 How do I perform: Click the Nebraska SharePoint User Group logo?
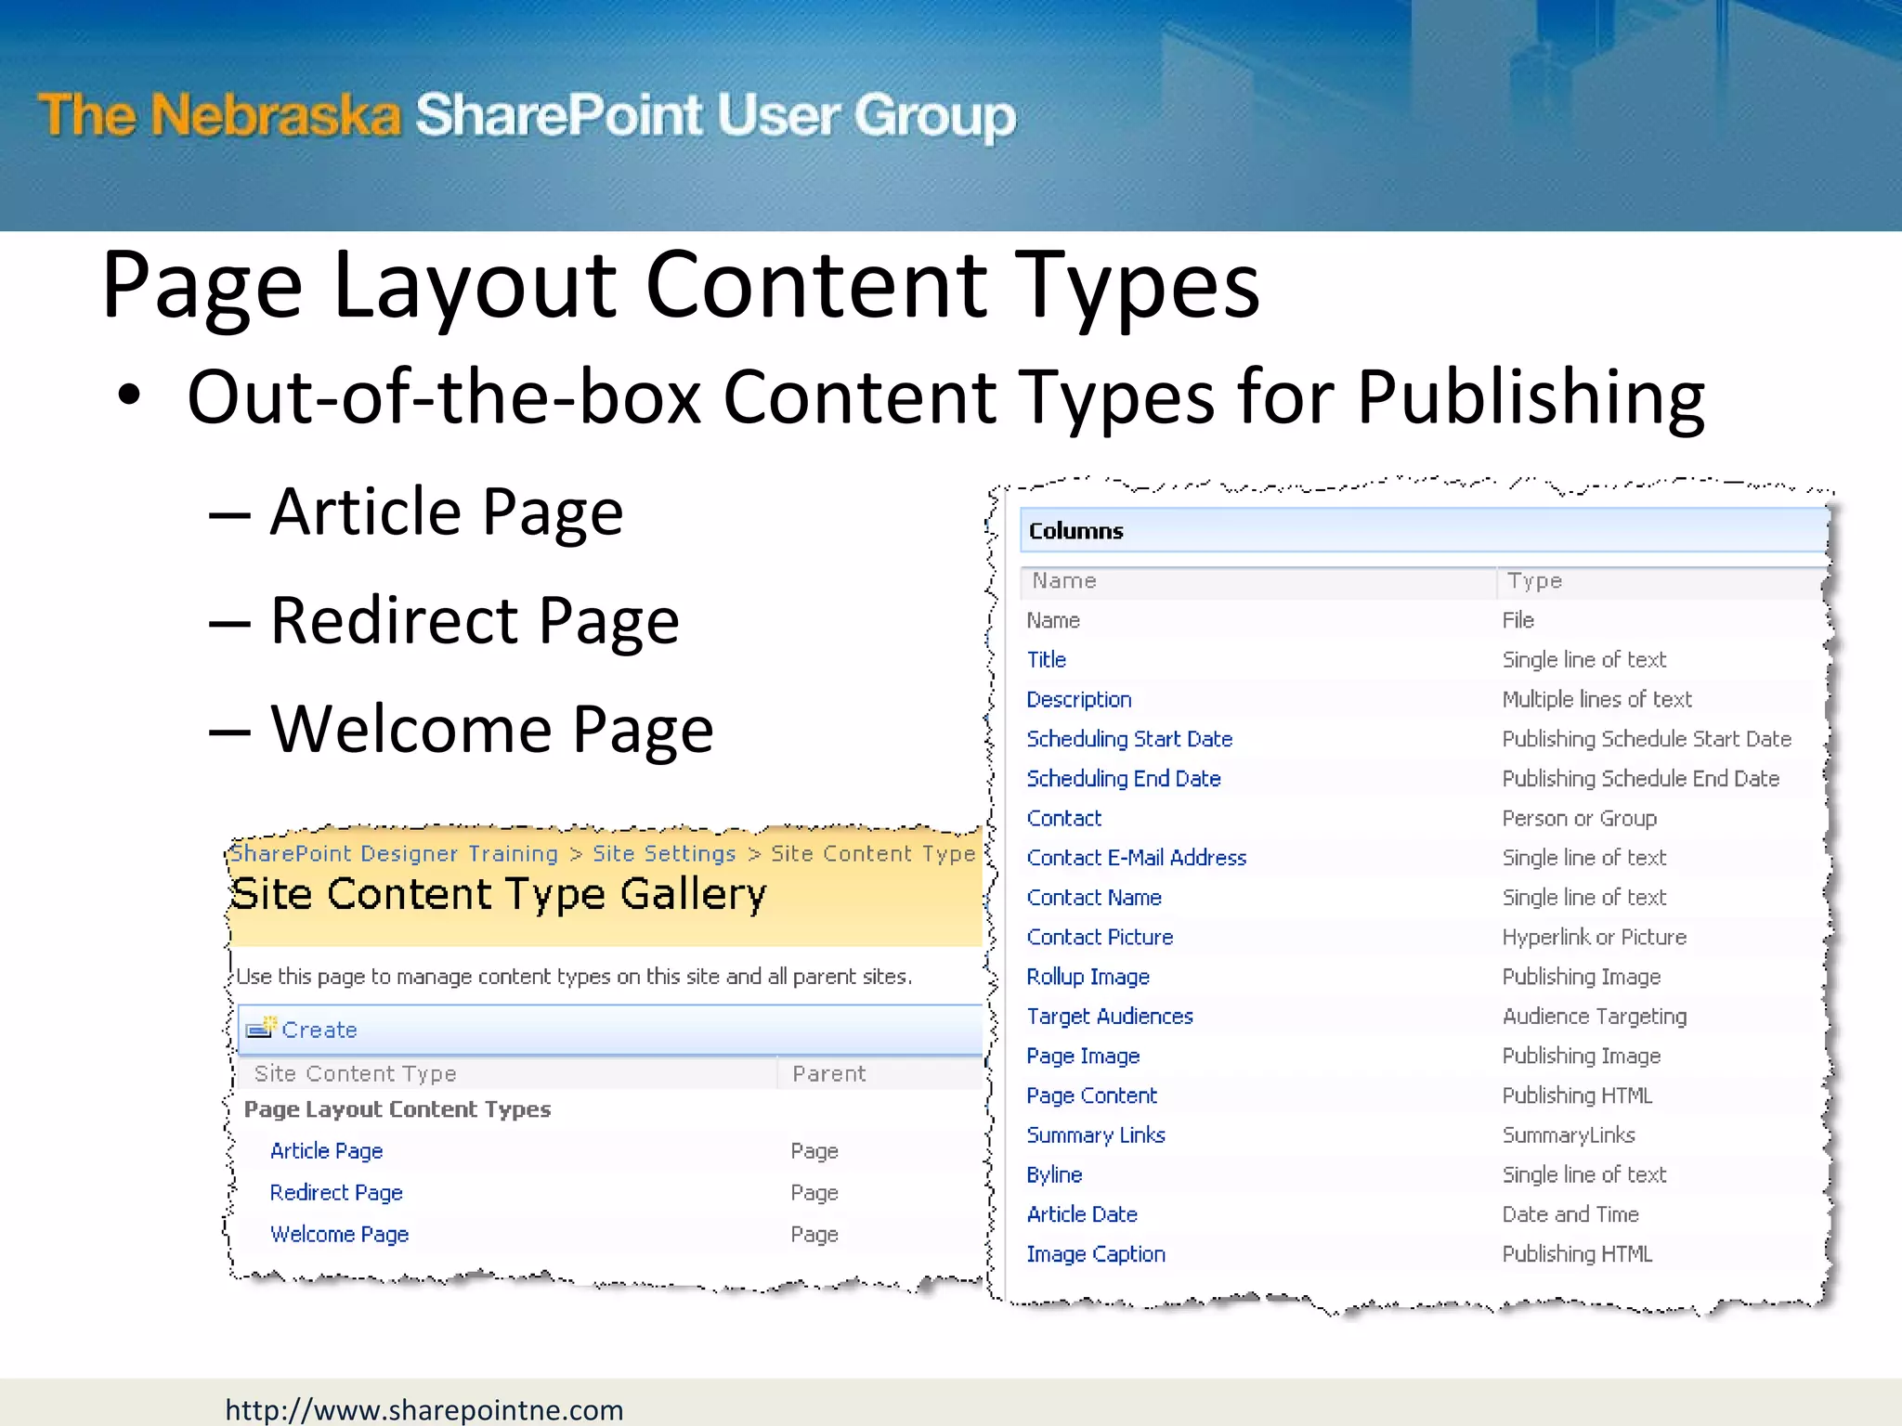527,116
